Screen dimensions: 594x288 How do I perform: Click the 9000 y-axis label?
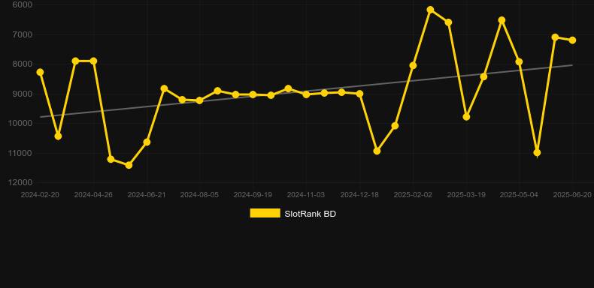[23, 94]
